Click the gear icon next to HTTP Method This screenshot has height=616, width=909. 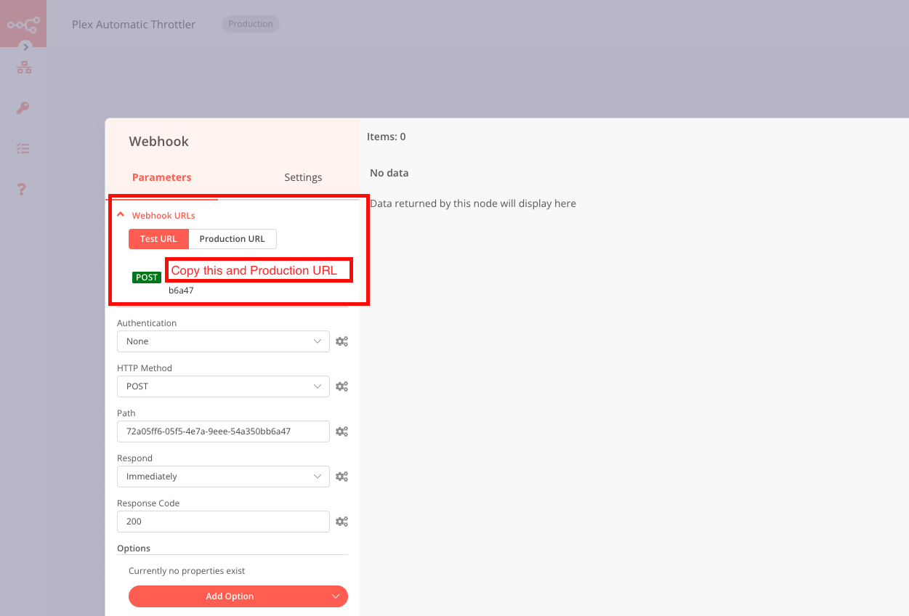coord(342,386)
